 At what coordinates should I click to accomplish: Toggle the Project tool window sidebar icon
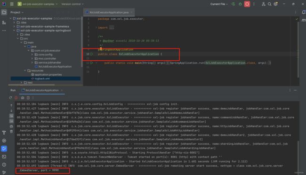4,12
